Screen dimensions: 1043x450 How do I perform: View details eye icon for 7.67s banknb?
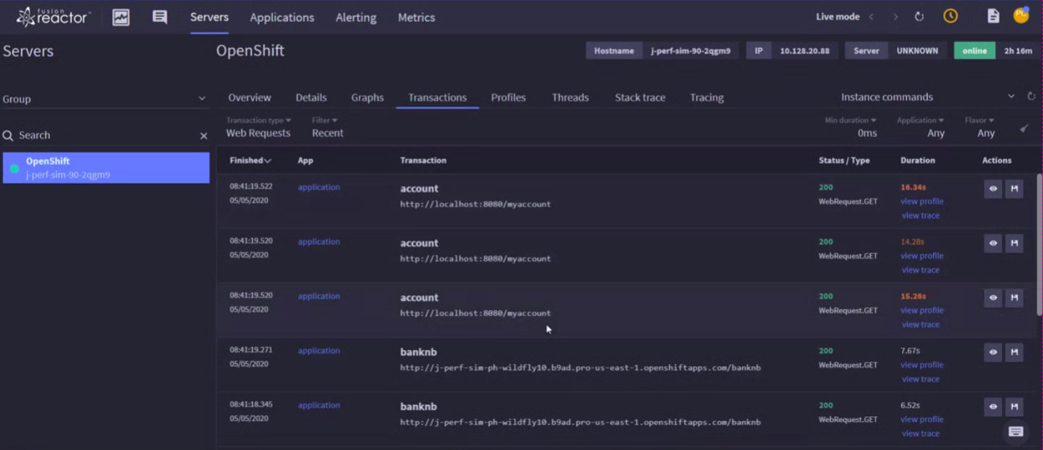tap(993, 352)
